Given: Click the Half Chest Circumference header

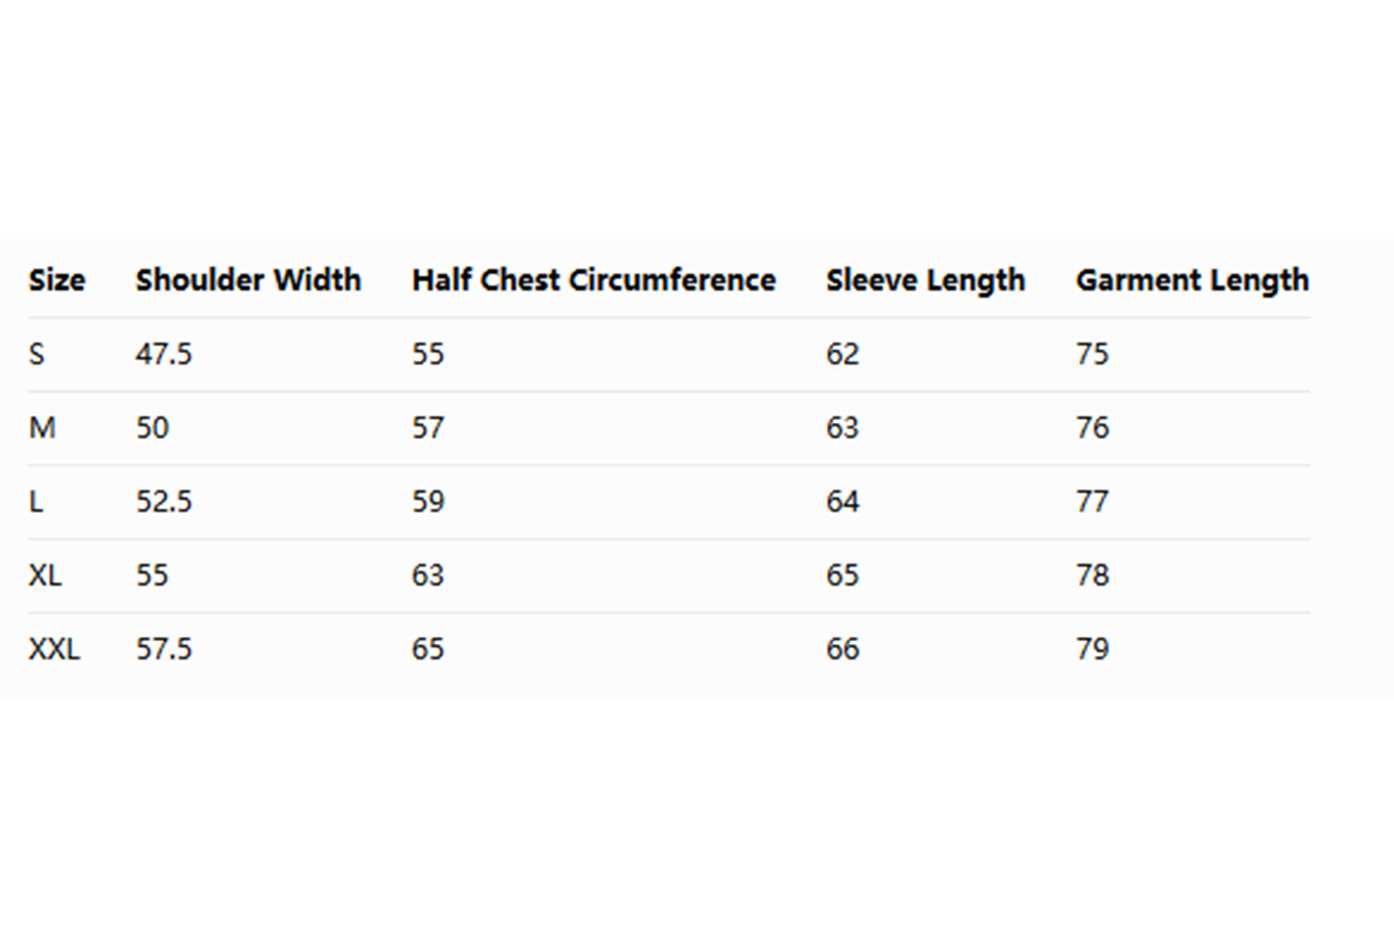Looking at the screenshot, I should (593, 280).
